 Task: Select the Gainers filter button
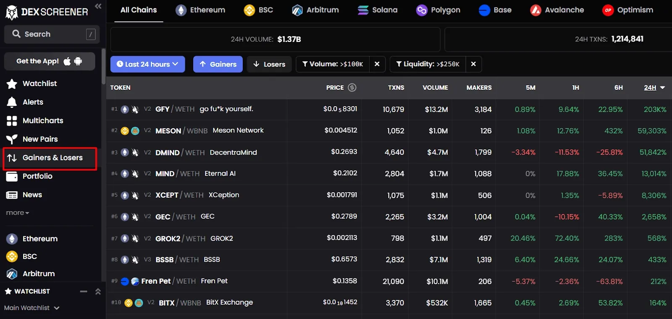pyautogui.click(x=218, y=64)
